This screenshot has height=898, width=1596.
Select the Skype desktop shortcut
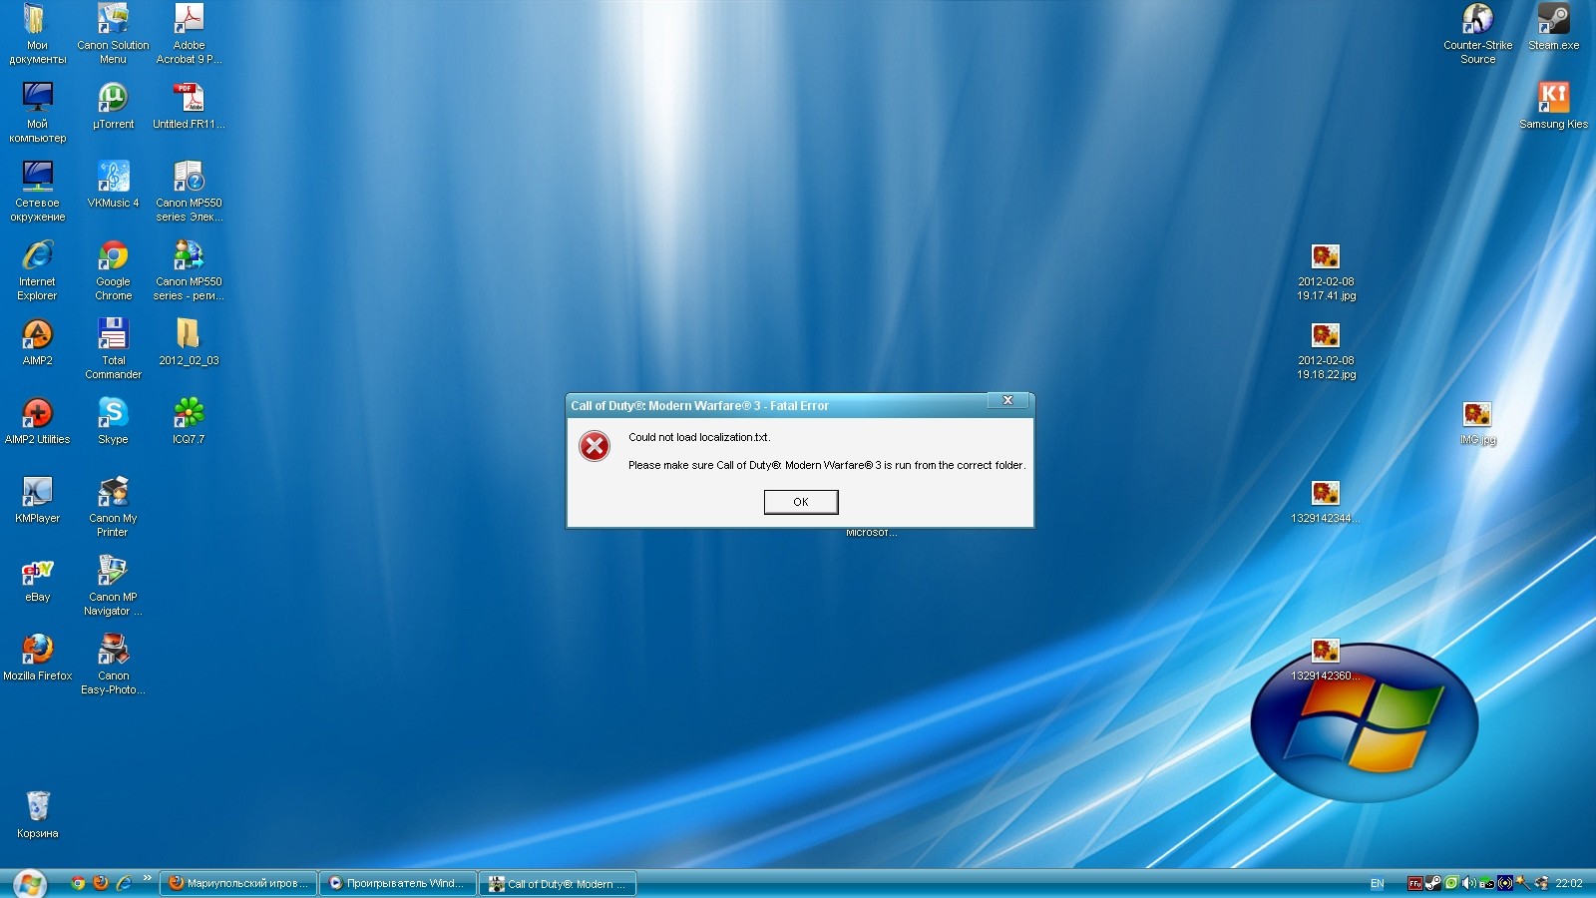coord(113,422)
